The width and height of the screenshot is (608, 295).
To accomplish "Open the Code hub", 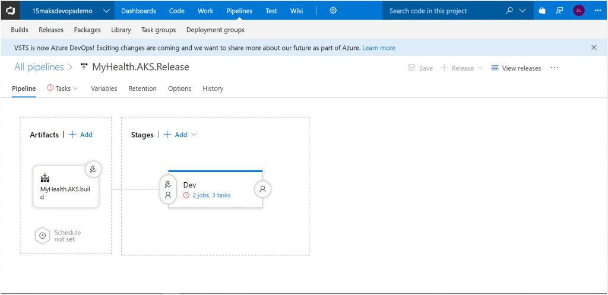I will (x=177, y=11).
